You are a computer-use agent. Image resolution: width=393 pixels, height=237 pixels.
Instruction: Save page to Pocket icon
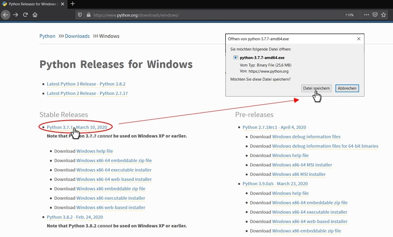[375, 15]
